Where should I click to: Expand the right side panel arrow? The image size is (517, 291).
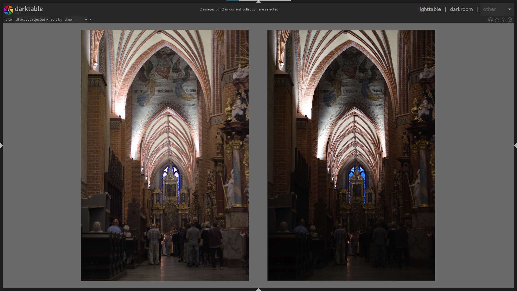[515, 145]
